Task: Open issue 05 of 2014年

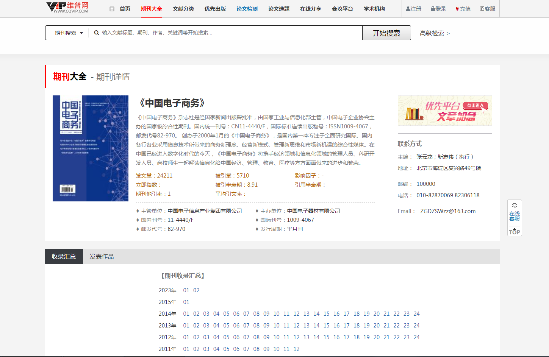Action: tap(226, 314)
